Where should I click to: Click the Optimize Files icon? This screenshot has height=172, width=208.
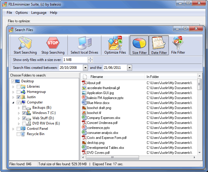coord(115,43)
